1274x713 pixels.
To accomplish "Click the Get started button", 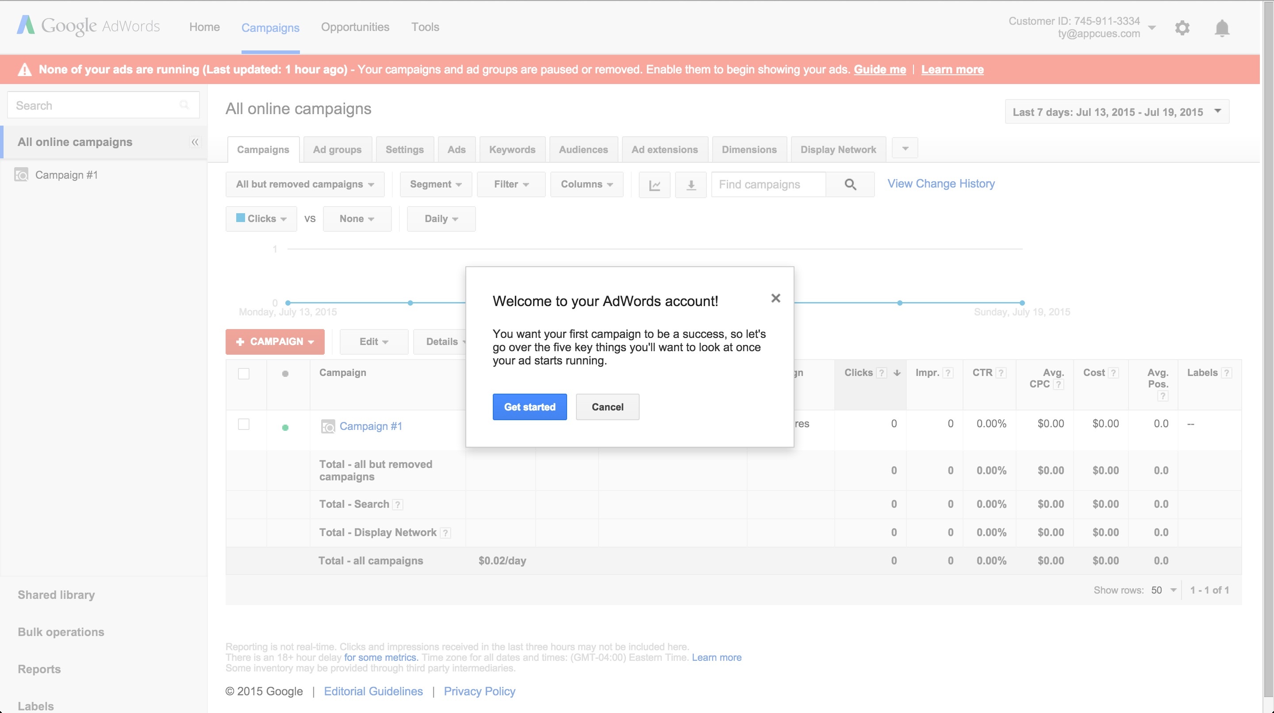I will 530,407.
